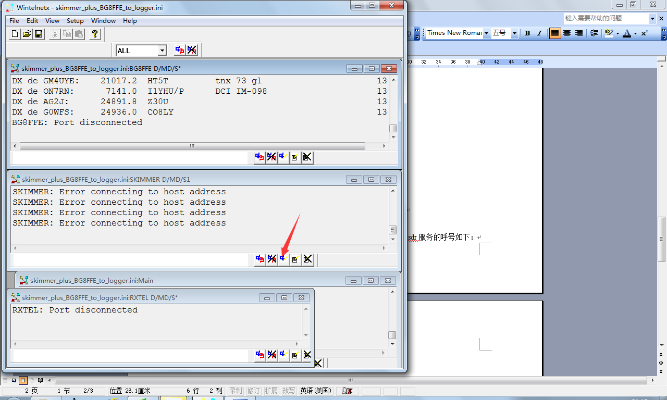Click the SKIMMER window horizontal scrollbar
667x400 pixels.
click(200, 248)
